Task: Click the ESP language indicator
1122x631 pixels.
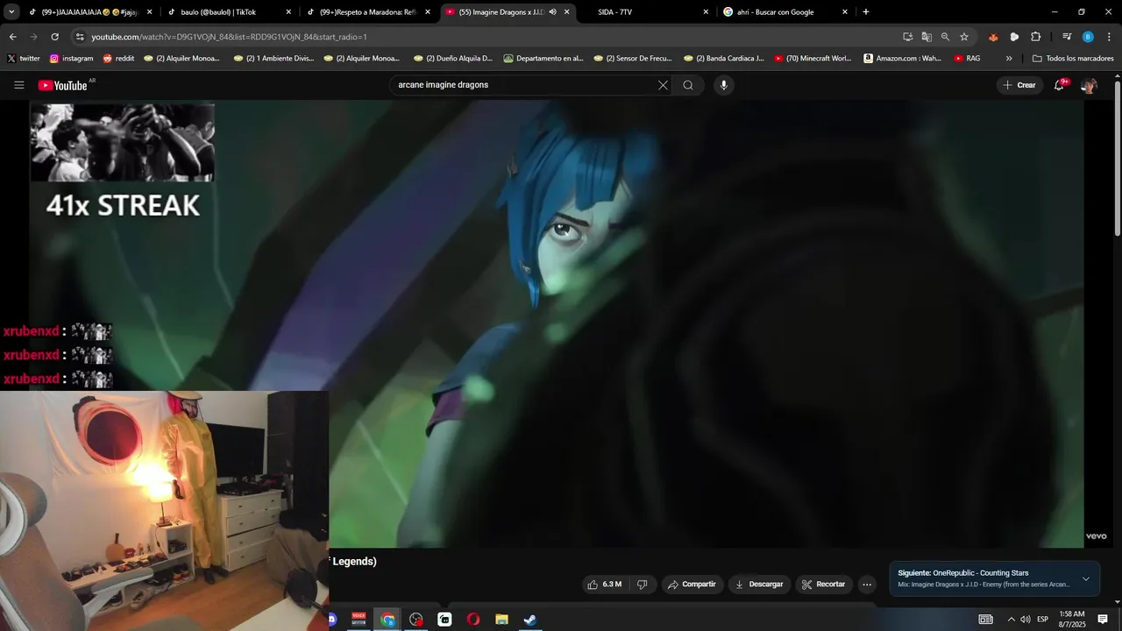Action: pyautogui.click(x=1043, y=620)
